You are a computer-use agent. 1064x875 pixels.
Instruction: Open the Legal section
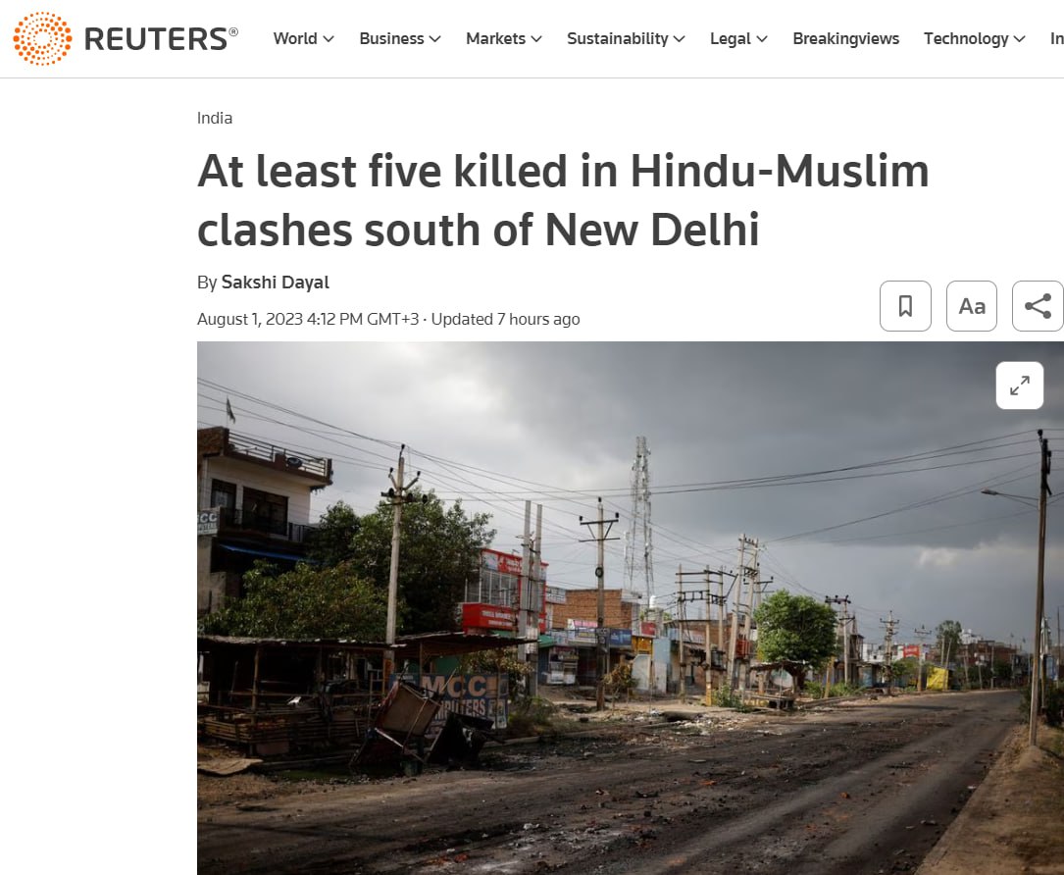731,38
